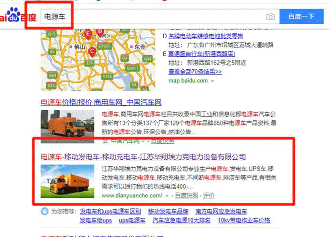Select map marker E on the map
This screenshot has height=237, width=329.
pos(88,35)
